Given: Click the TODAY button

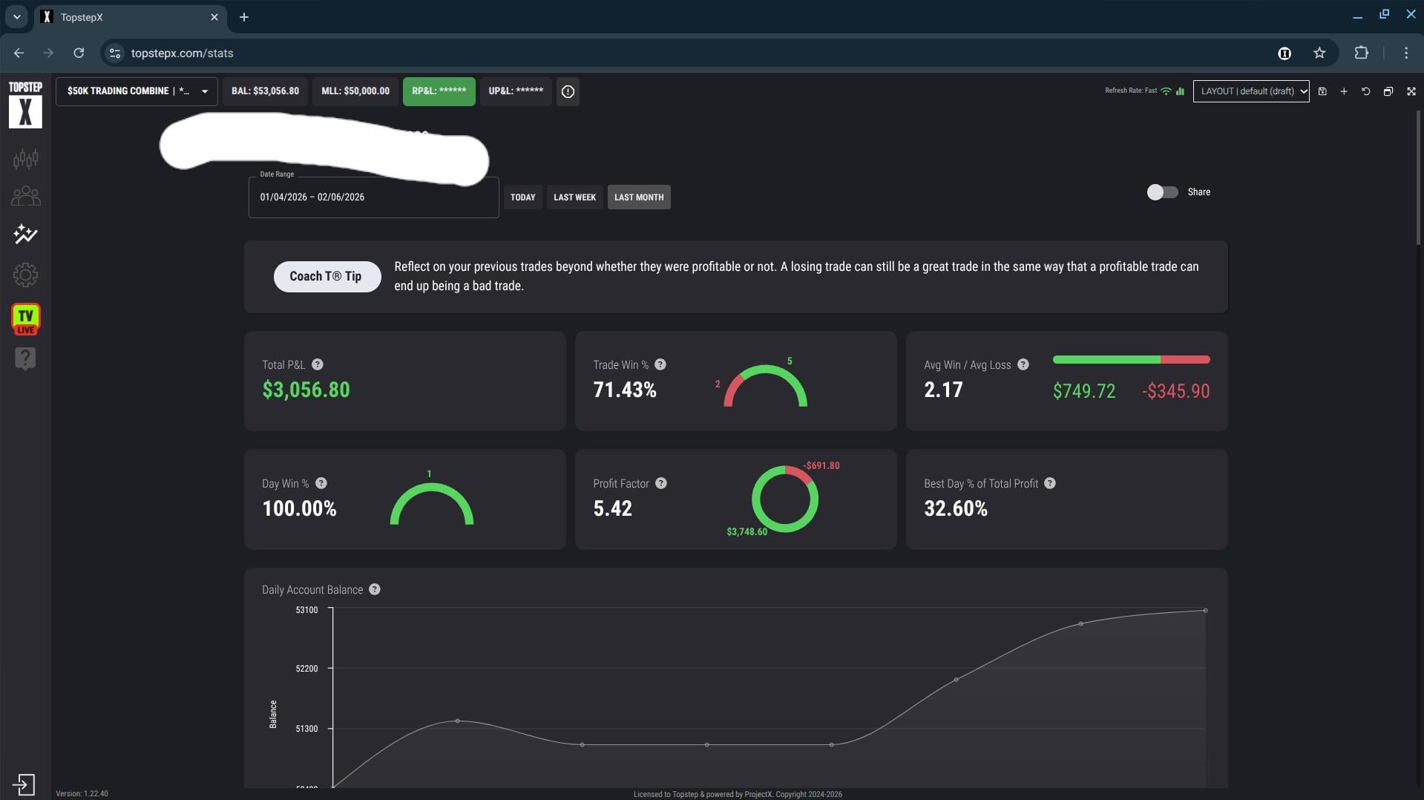Looking at the screenshot, I should (522, 197).
